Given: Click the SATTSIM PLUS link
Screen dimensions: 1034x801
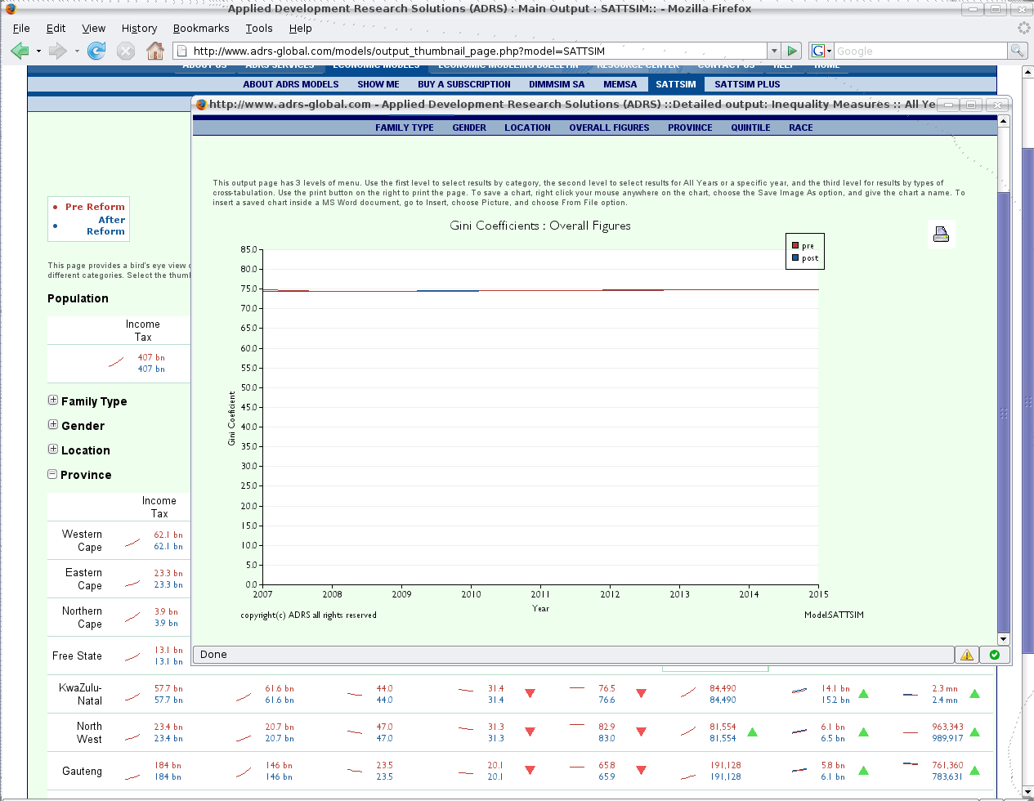Looking at the screenshot, I should click(747, 84).
